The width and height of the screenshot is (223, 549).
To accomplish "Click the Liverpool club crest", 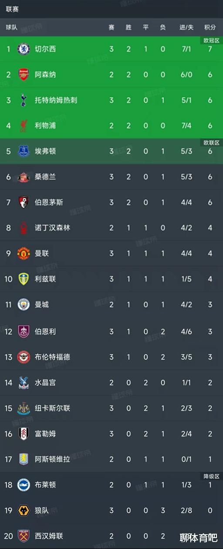I will point(24,125).
